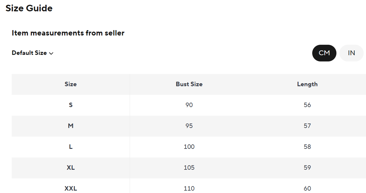Screen dimensions: 366x193
Task: Click the Size Guide heading
Action: coord(29,8)
